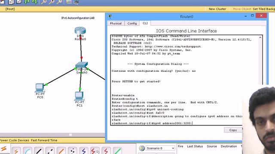The width and height of the screenshot is (275, 154).
Task: Click Fast Forward Time
Action: click(x=44, y=140)
